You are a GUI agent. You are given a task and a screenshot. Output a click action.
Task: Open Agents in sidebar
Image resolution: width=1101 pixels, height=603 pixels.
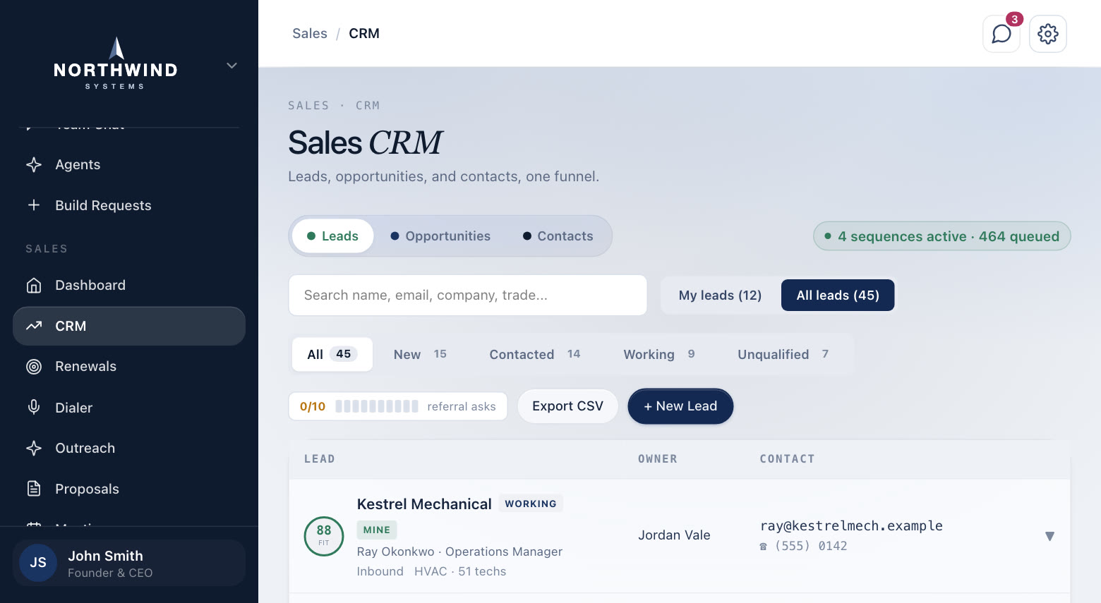(x=129, y=164)
